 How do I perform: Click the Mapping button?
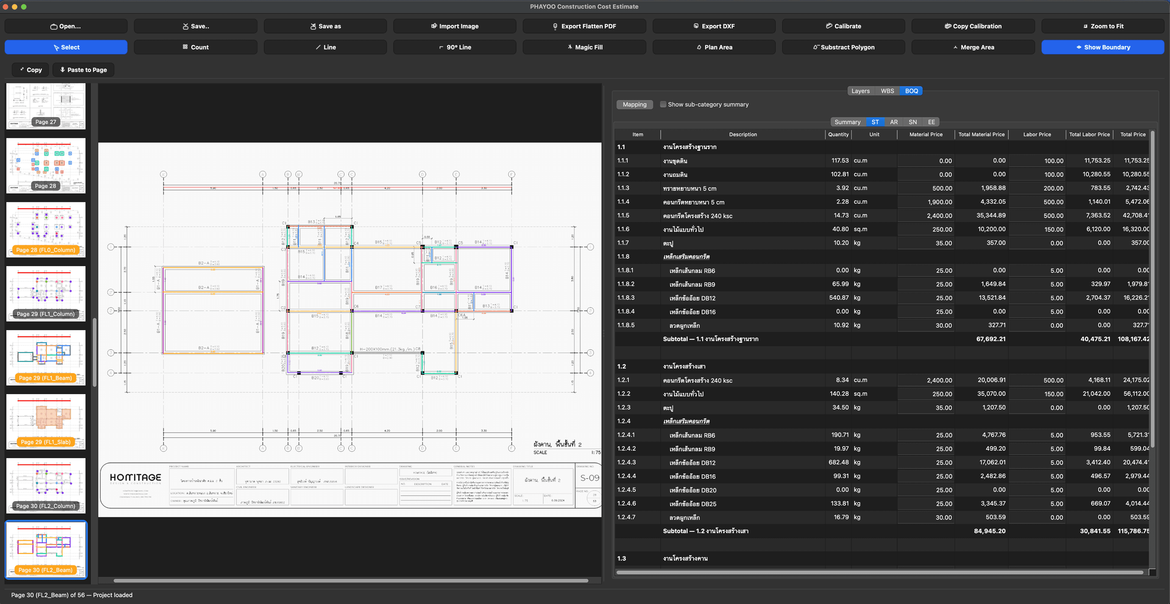[635, 104]
